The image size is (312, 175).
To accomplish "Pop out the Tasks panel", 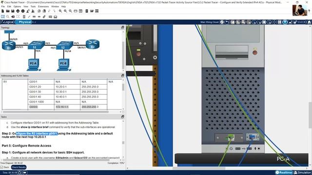I will click(x=122, y=117).
